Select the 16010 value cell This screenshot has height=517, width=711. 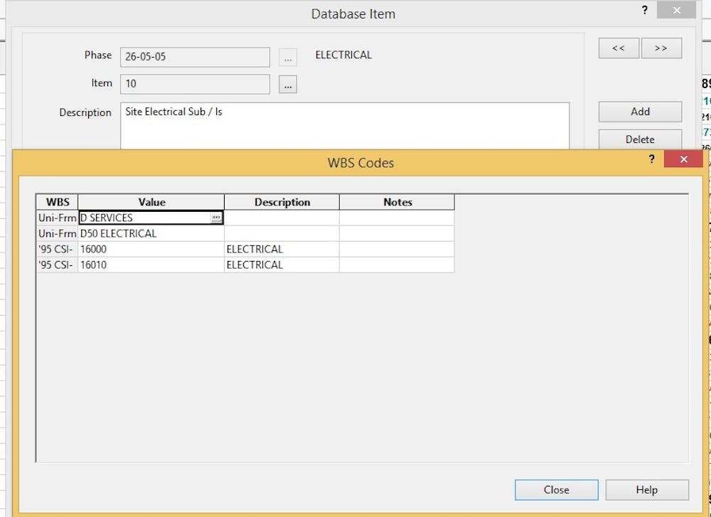pyautogui.click(x=151, y=265)
